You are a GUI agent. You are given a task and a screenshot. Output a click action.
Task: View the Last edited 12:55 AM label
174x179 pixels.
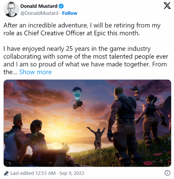pos(33,173)
